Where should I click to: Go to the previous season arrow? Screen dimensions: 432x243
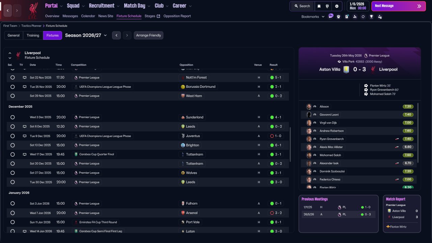click(x=116, y=35)
